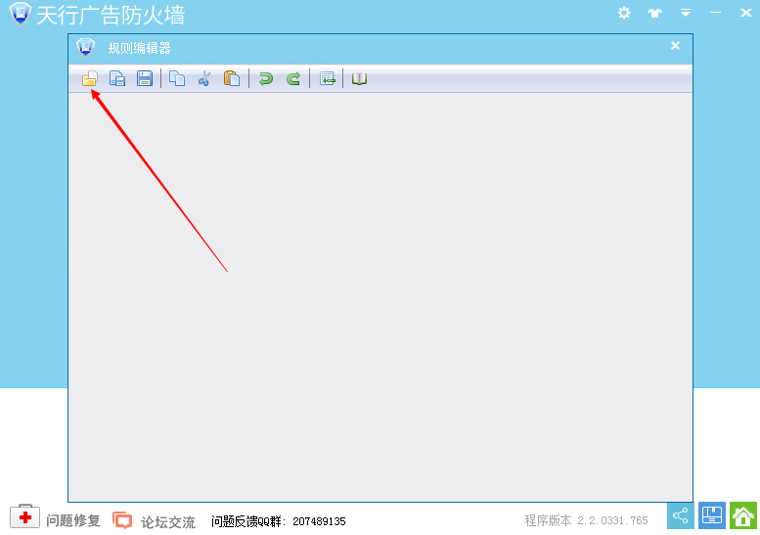Go to home with green house icon
This screenshot has height=535, width=760.
click(x=743, y=515)
